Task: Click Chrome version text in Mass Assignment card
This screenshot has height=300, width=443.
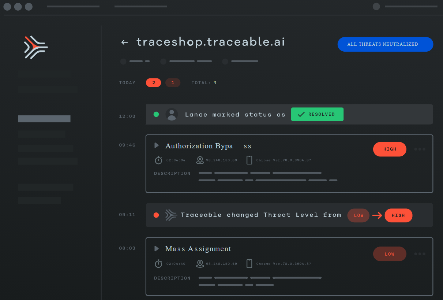Action: pos(284,264)
